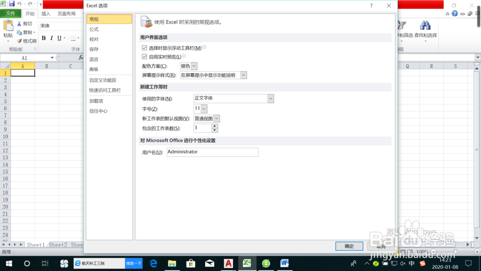This screenshot has width=481, height=271.
Task: Toggle Bold formatting in ribbon
Action: coord(44,38)
